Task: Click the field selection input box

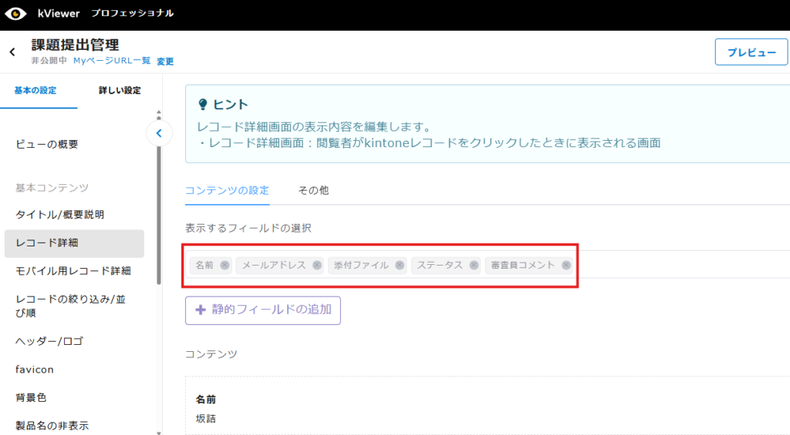Action: pos(679,265)
